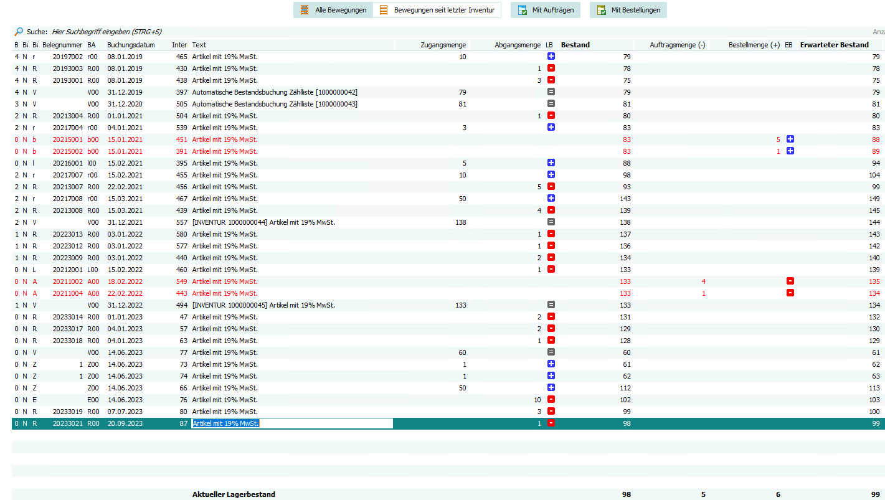Click the blue plus EB icon for order 20215001
The height and width of the screenshot is (500, 885).
click(x=790, y=139)
